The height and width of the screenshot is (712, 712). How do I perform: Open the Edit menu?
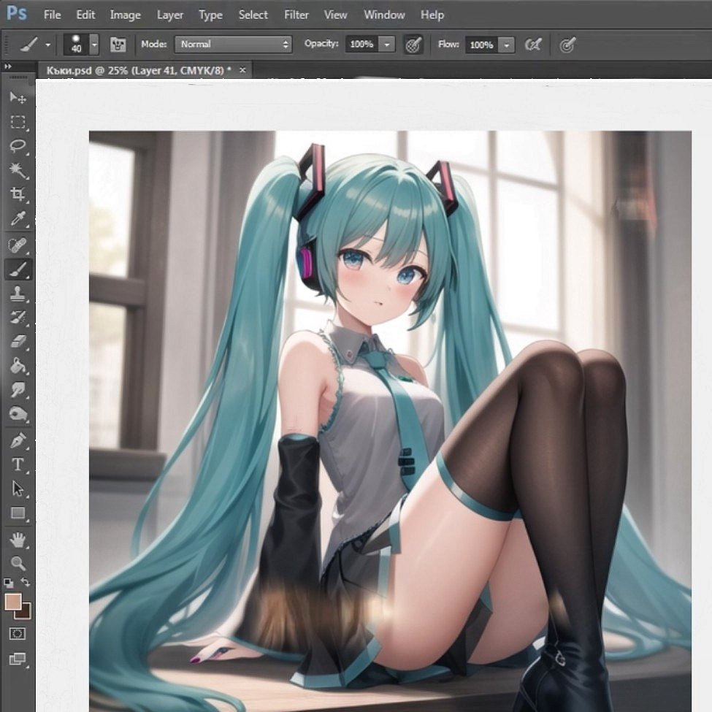[x=85, y=15]
